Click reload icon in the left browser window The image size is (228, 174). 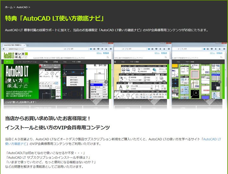click(x=65, y=49)
